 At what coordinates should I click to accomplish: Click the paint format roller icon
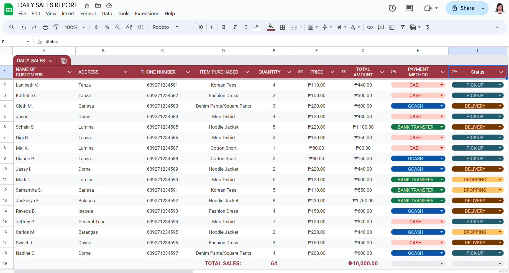pyautogui.click(x=56, y=27)
